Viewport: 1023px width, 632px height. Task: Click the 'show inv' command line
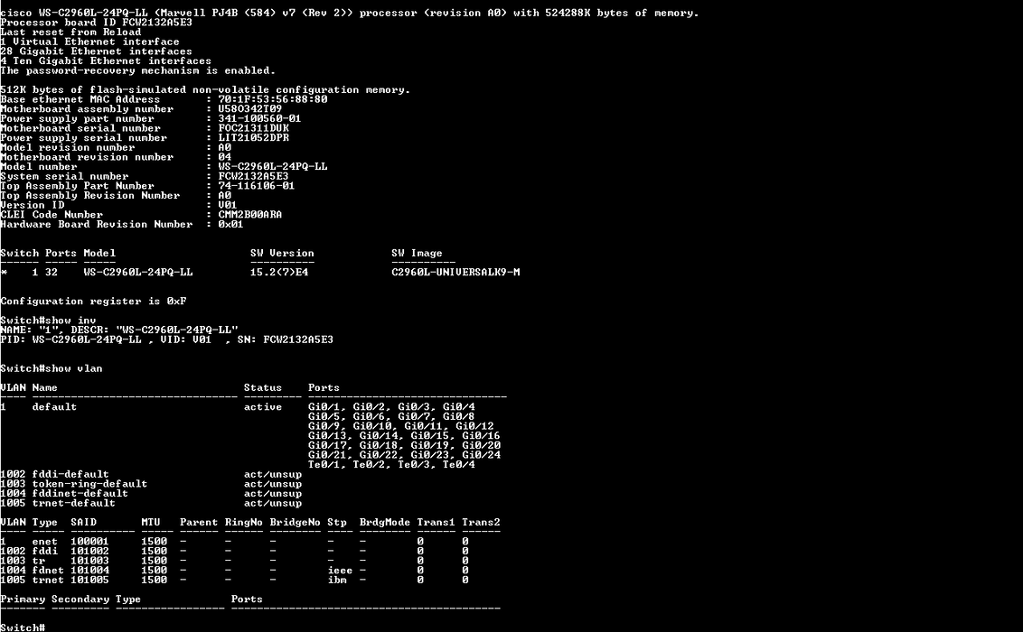48,321
